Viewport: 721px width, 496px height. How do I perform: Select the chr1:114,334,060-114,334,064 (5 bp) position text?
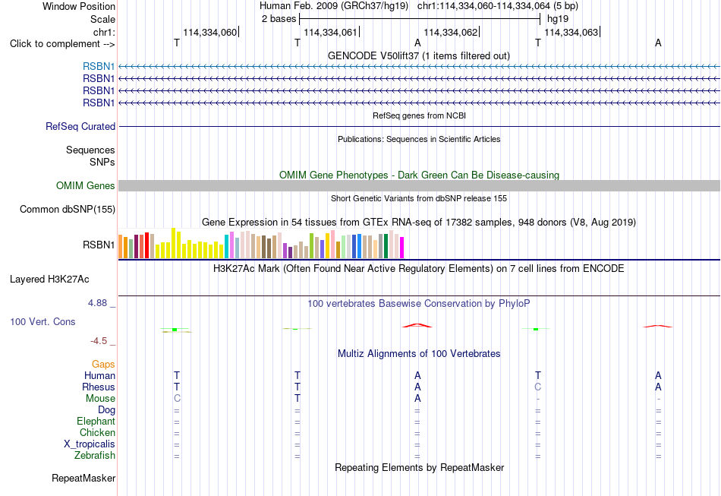(x=498, y=6)
